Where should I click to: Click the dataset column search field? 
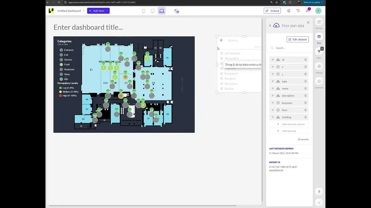pos(289,48)
